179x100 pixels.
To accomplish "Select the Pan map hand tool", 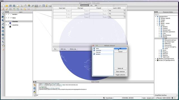I will point(26,6).
